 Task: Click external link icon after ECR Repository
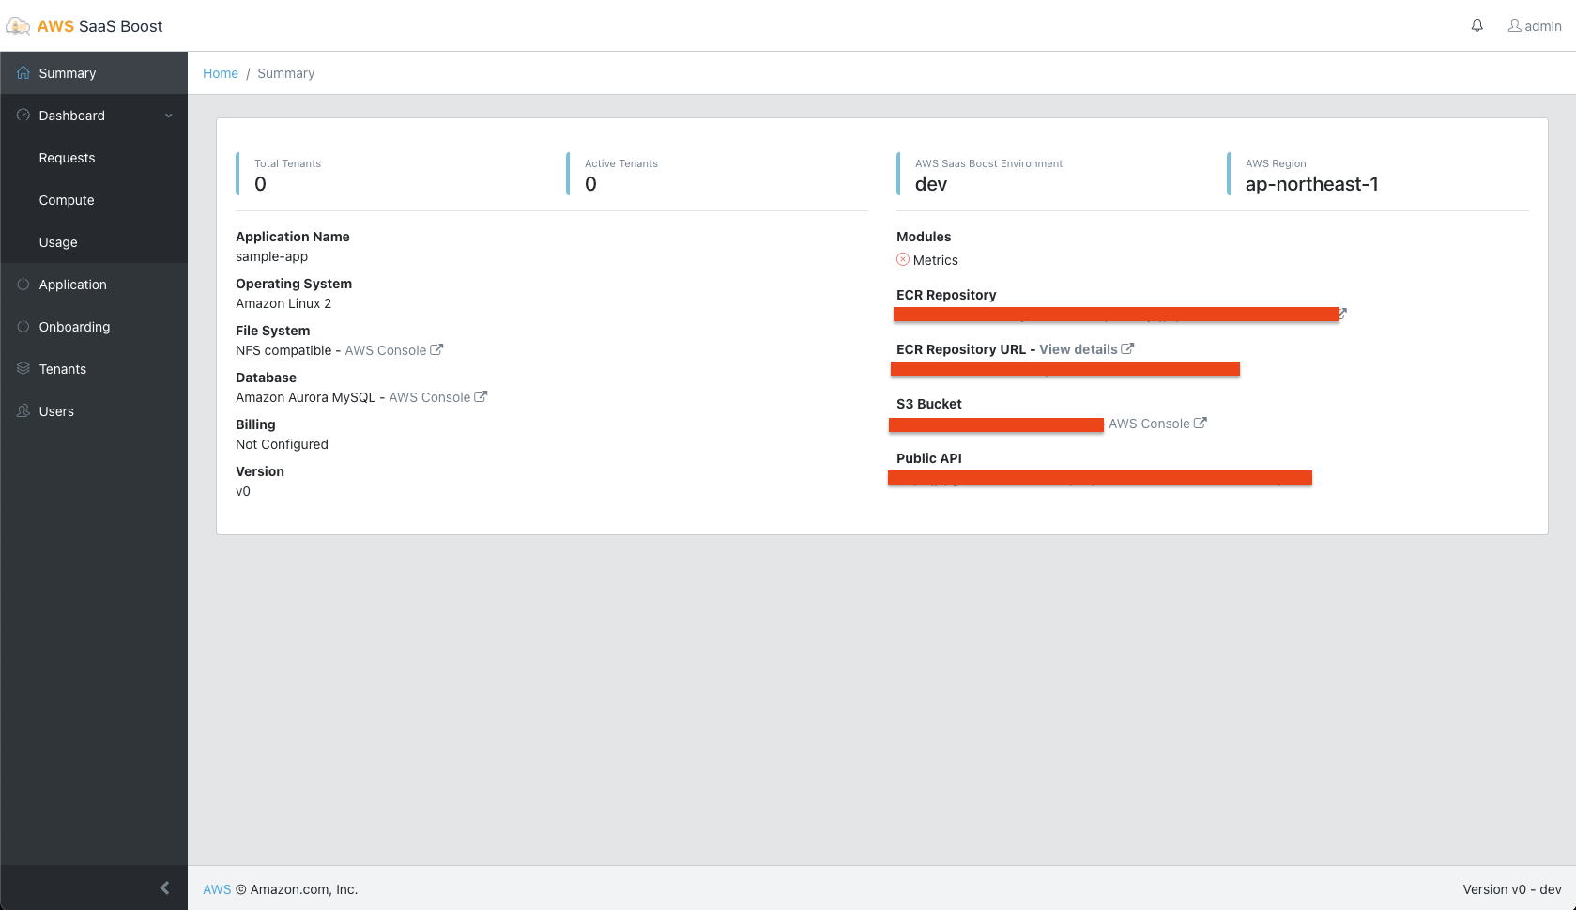[x=1343, y=313]
